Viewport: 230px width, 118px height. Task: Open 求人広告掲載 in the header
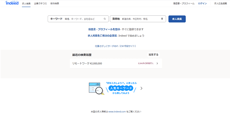point(221,3)
